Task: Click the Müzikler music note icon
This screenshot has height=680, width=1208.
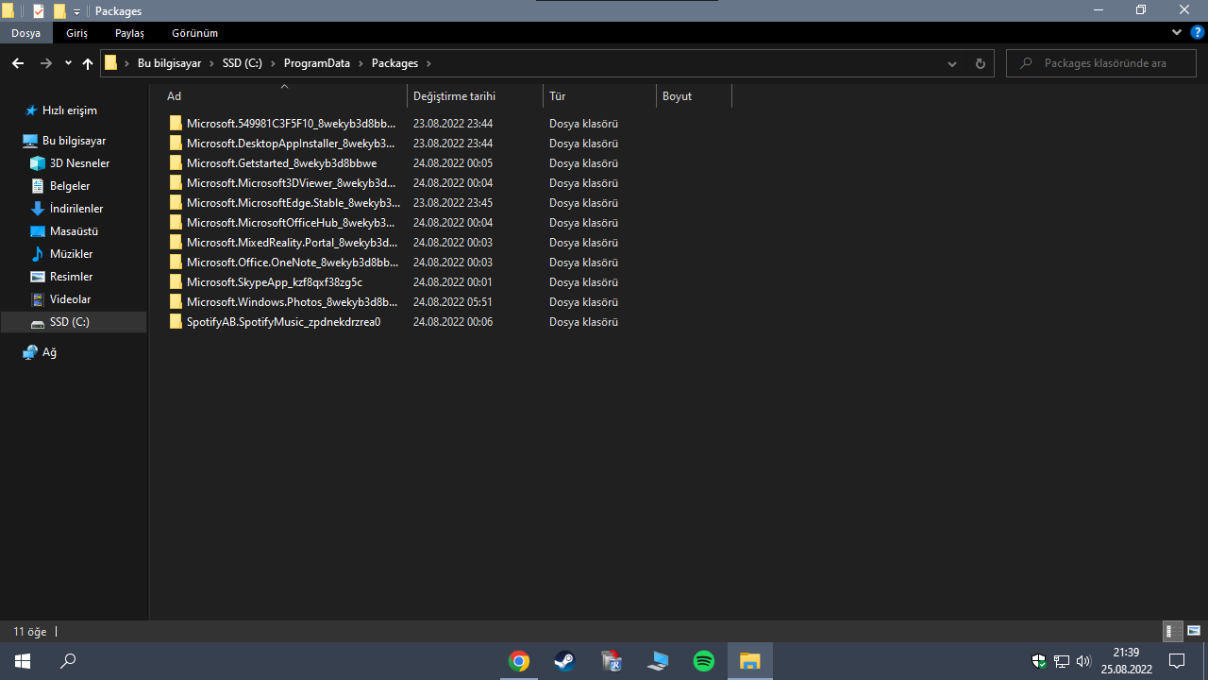Action: click(38, 254)
